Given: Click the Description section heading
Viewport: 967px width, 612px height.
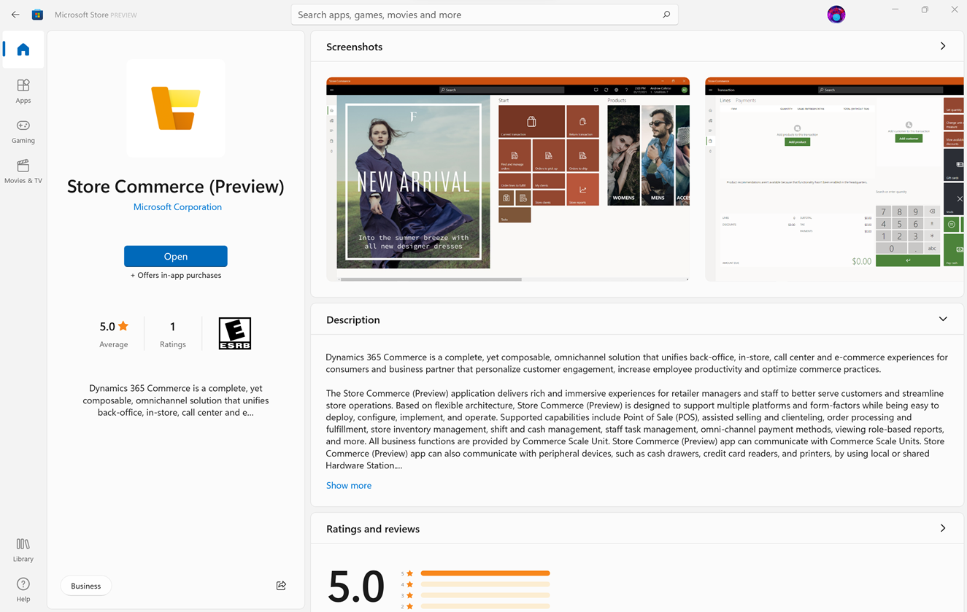Looking at the screenshot, I should click(353, 320).
